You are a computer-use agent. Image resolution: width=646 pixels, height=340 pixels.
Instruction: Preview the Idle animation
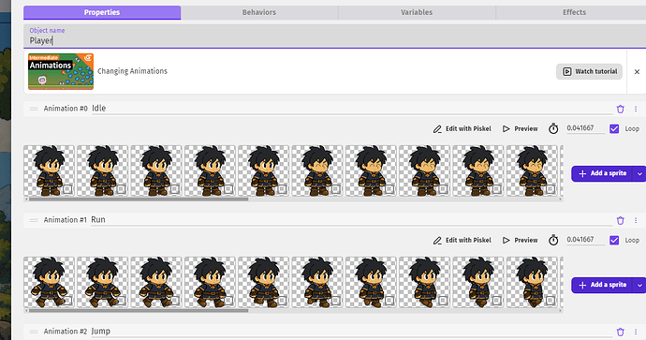pyautogui.click(x=520, y=129)
